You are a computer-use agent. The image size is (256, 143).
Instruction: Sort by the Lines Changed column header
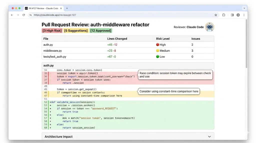coord(117,39)
